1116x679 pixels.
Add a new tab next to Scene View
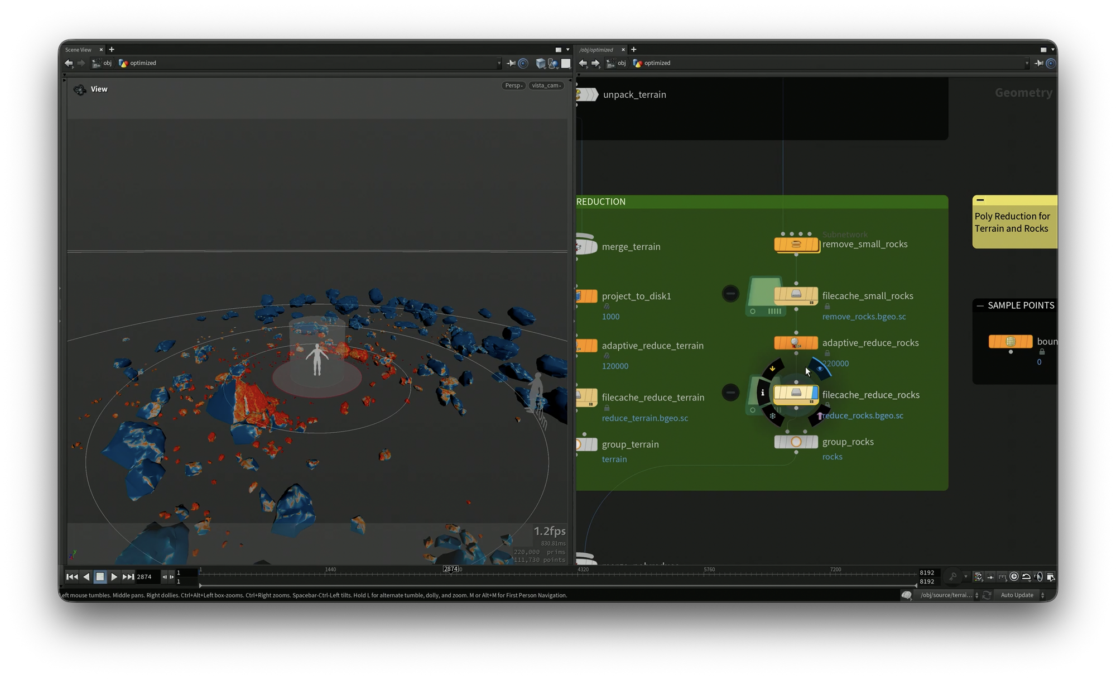pos(112,49)
